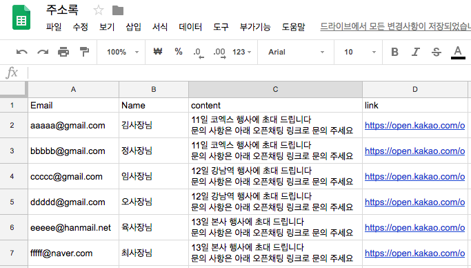Toggle strikethrough formatting

(x=436, y=52)
